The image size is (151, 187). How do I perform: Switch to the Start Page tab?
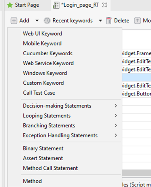coord(27,5)
